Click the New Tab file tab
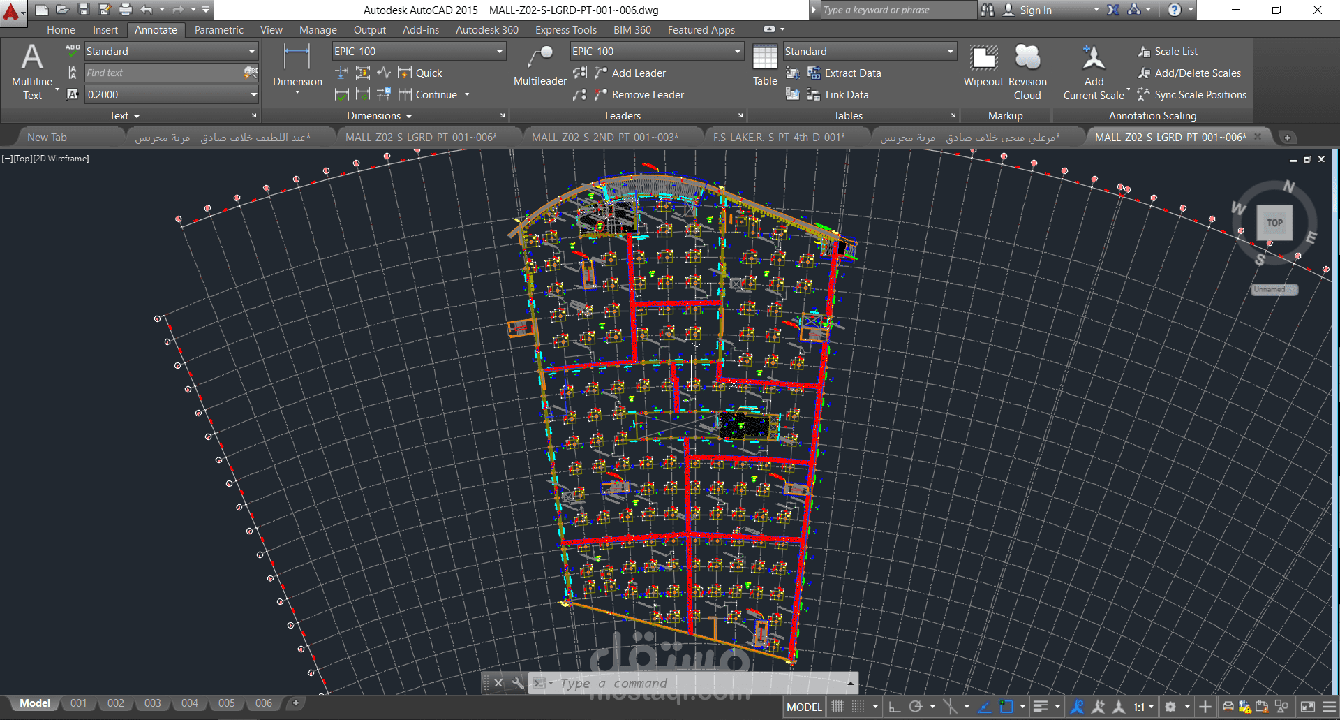 click(x=47, y=138)
